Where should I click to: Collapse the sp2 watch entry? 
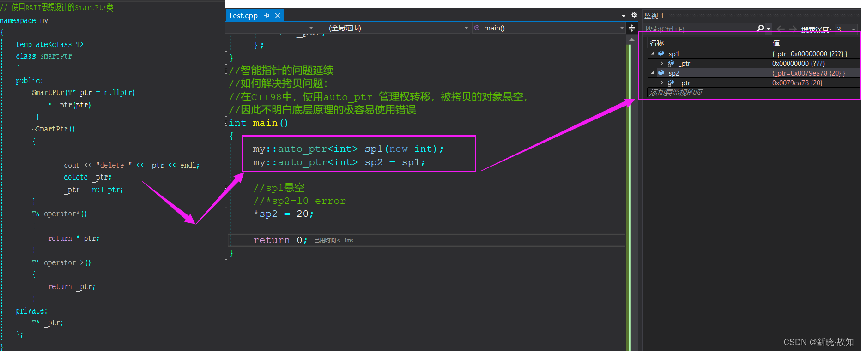pyautogui.click(x=653, y=73)
